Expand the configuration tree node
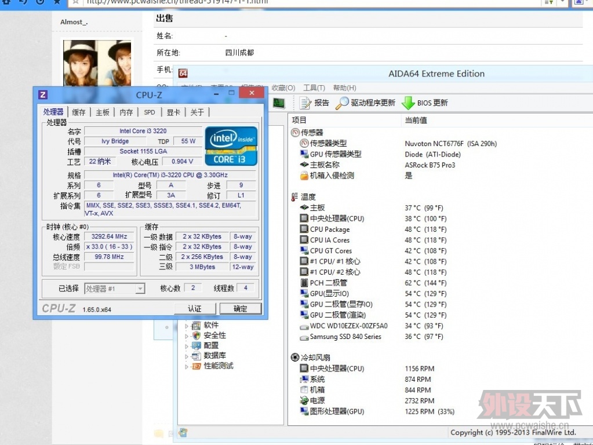Viewport: 593px width, 445px height. 187,346
